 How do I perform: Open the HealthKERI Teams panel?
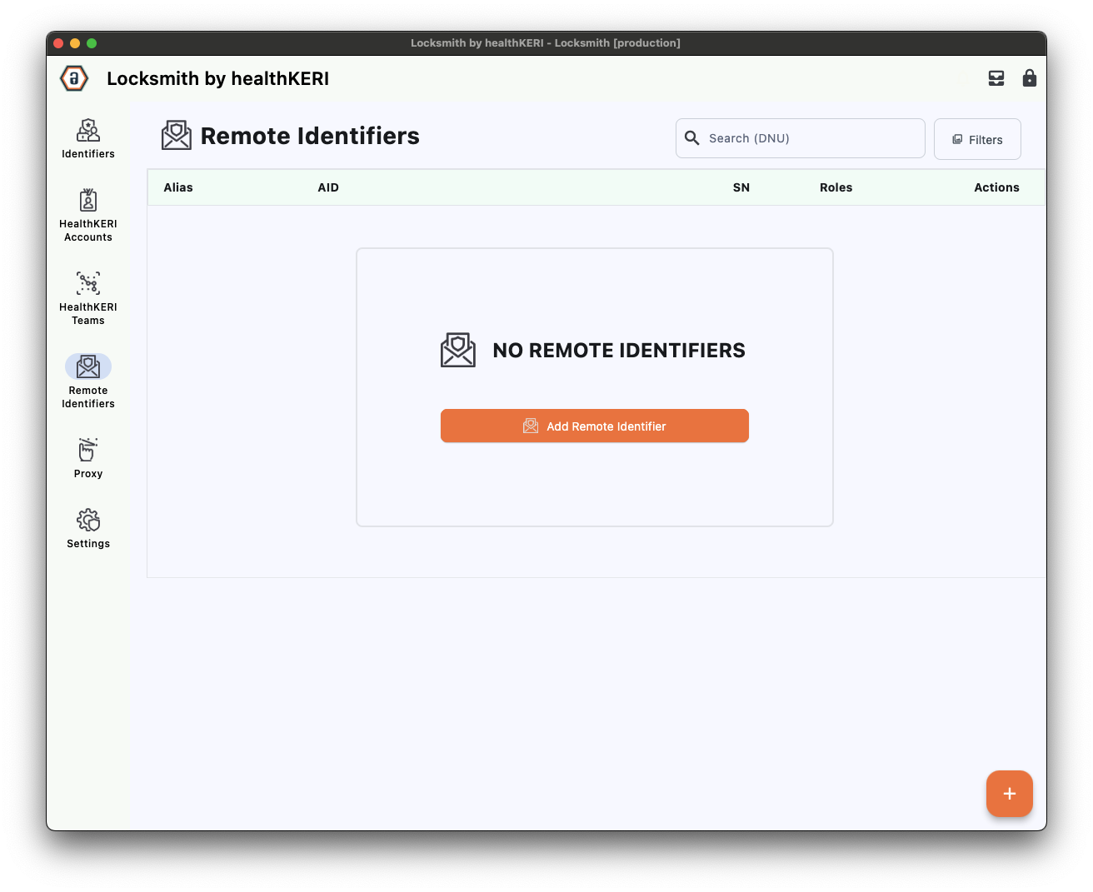pyautogui.click(x=87, y=296)
